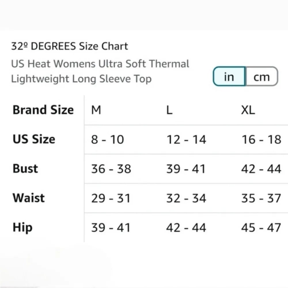
Task: Click the US Heat Womens product description text
Action: [x=100, y=71]
